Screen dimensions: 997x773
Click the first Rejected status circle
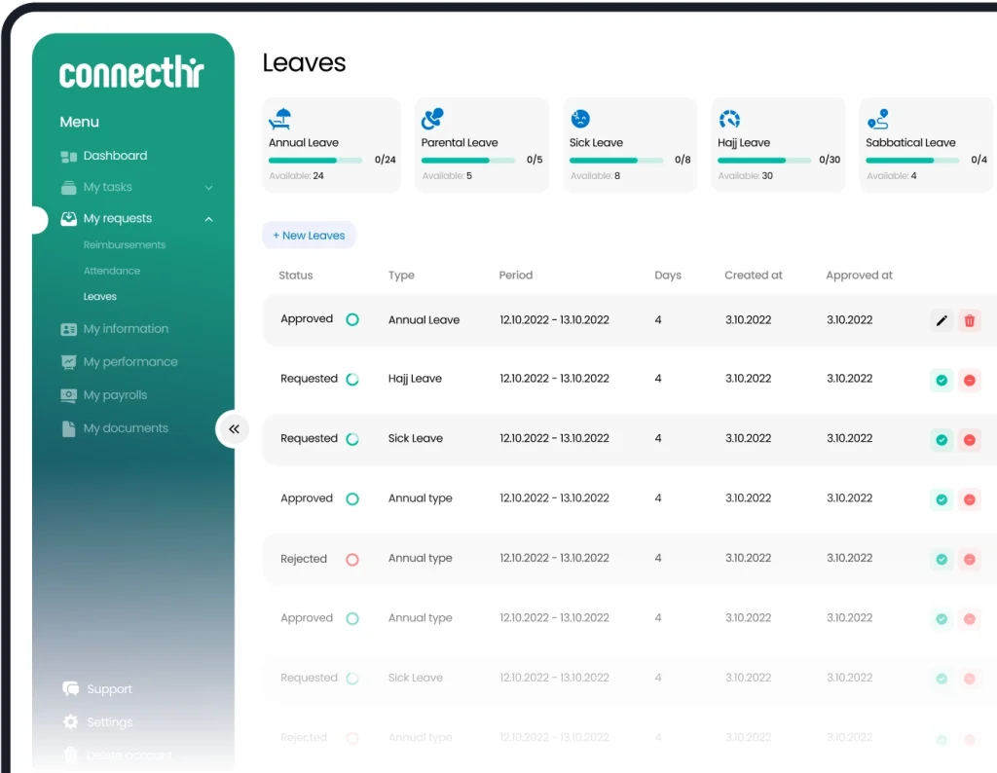pyautogui.click(x=352, y=560)
